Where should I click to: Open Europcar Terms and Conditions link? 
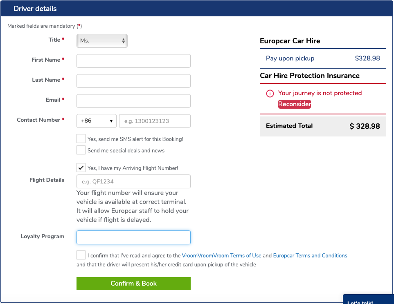[x=310, y=256]
